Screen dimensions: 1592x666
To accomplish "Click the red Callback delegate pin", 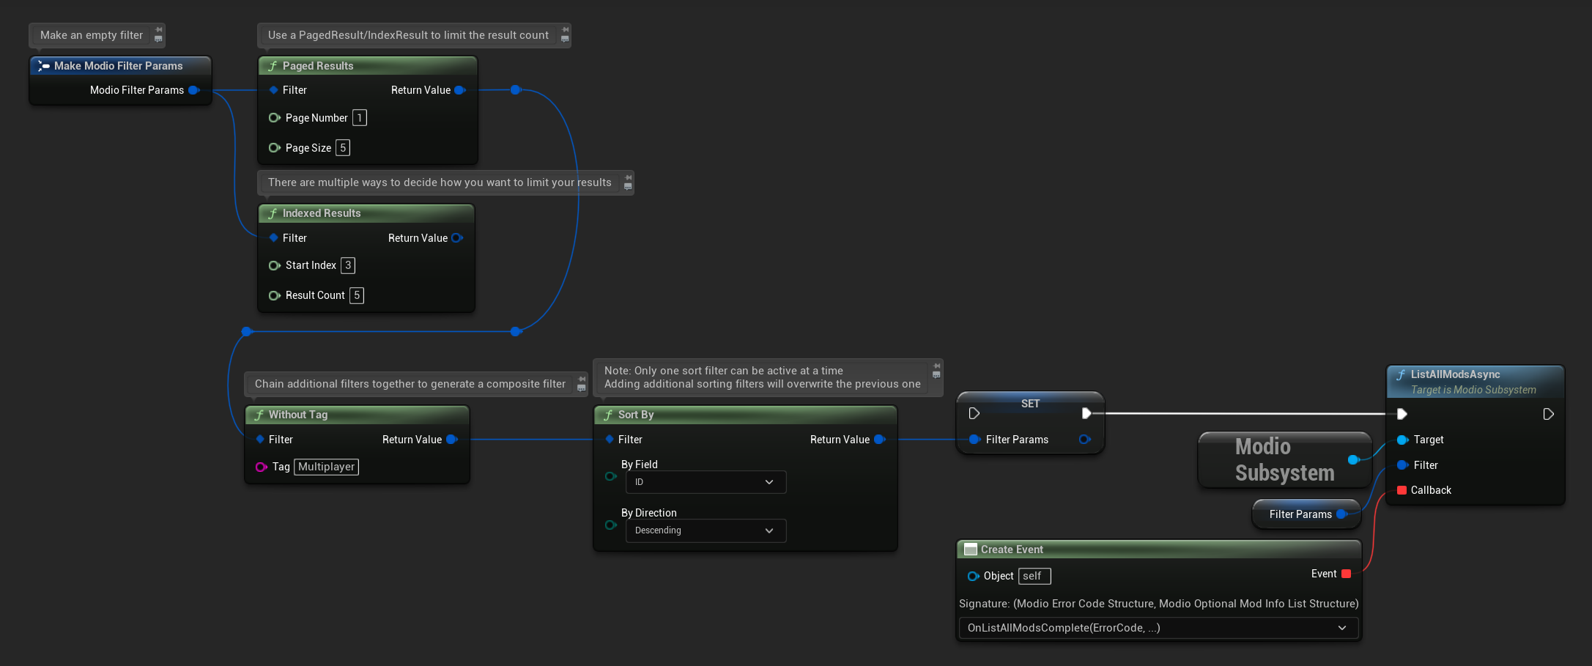I will pyautogui.click(x=1402, y=490).
